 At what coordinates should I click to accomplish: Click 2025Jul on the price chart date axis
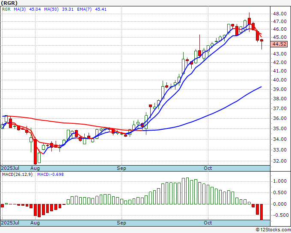pyautogui.click(x=10, y=168)
